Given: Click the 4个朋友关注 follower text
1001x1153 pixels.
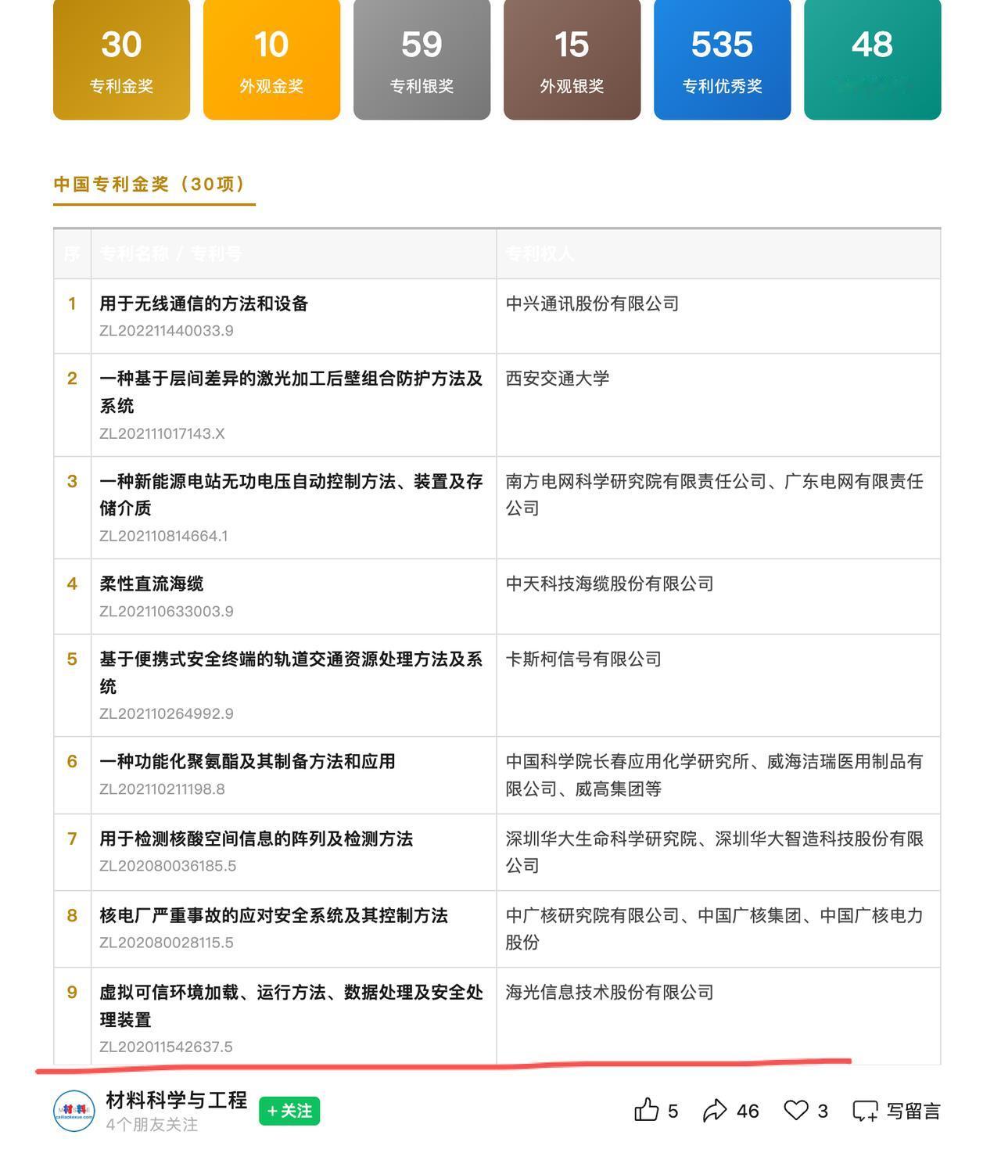Looking at the screenshot, I should coord(152,1125).
